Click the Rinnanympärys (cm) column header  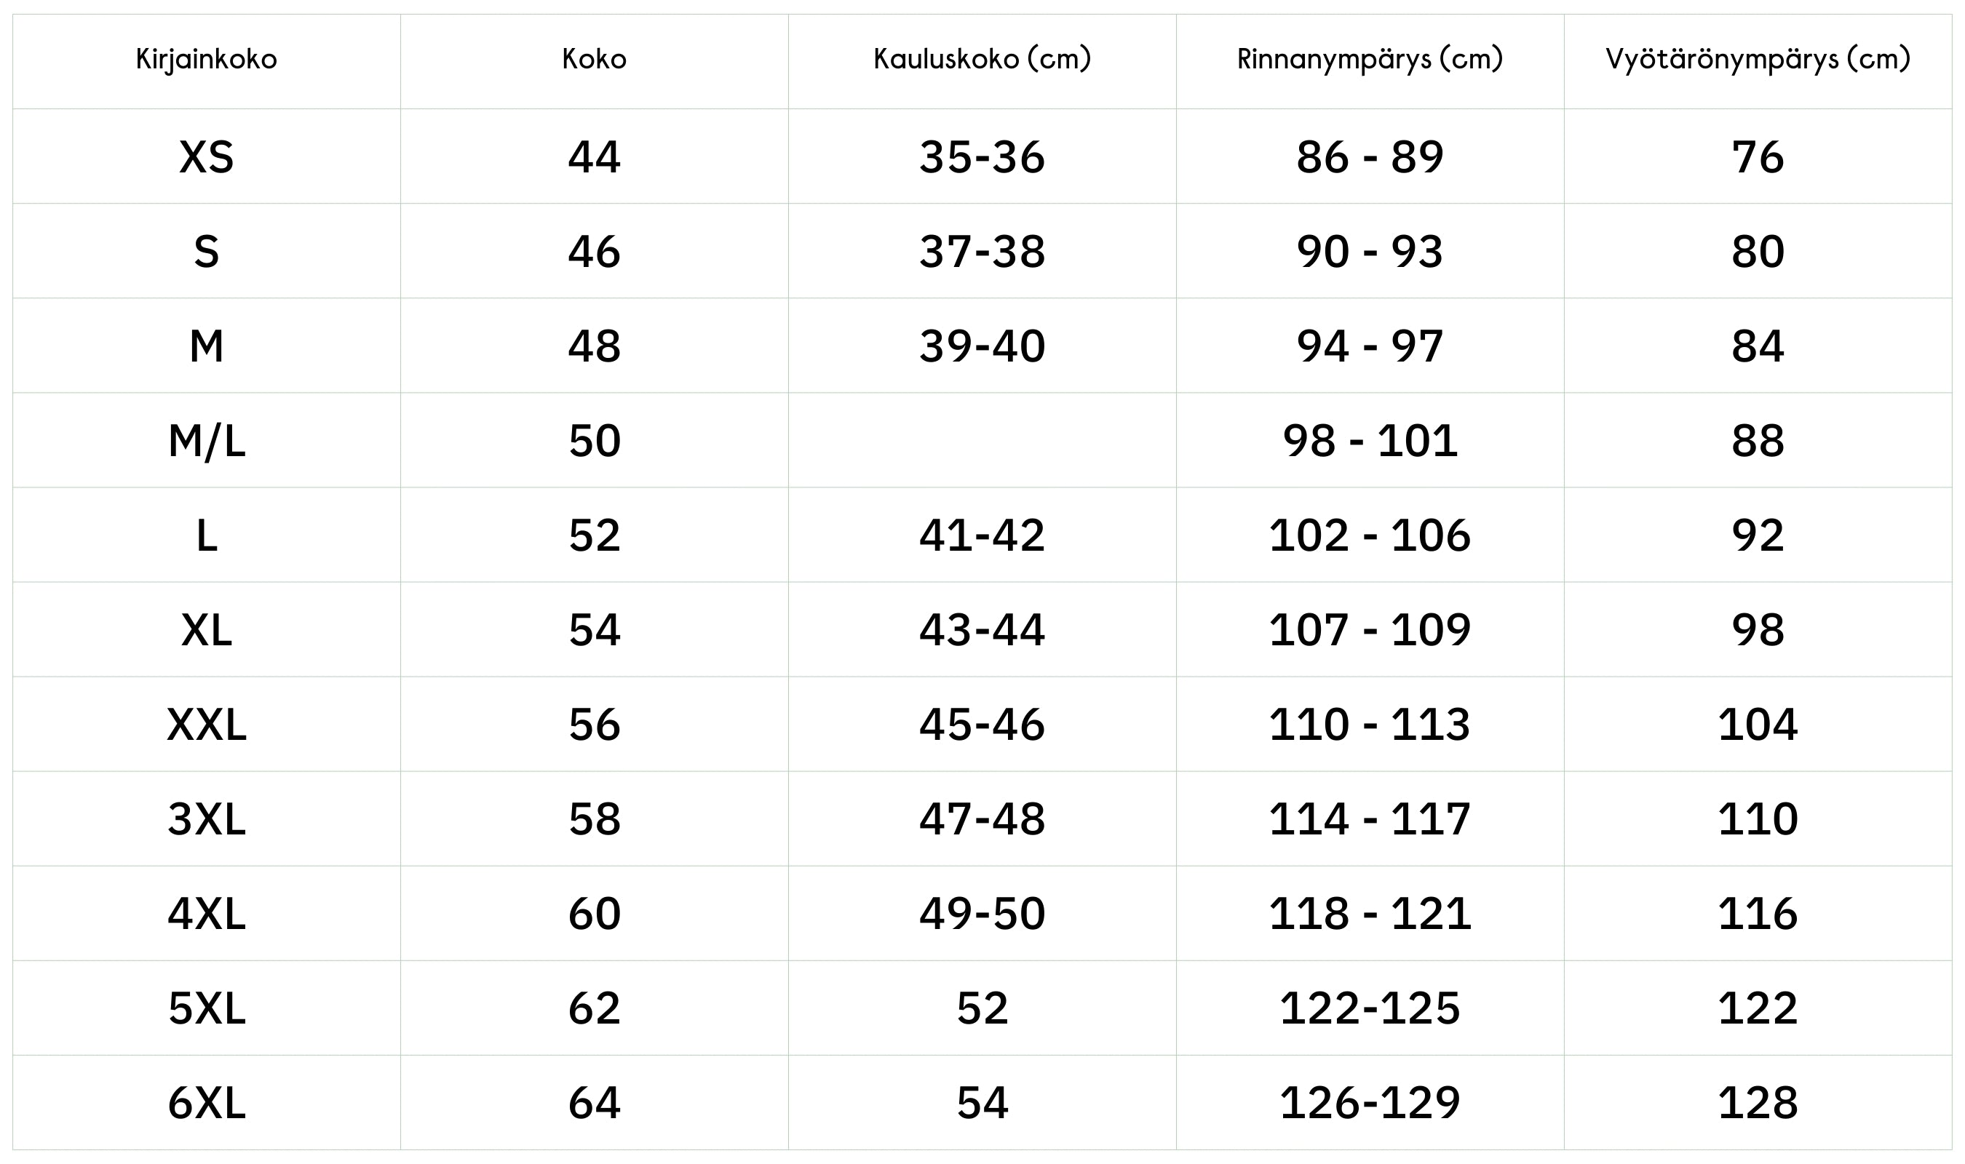pos(1370,60)
